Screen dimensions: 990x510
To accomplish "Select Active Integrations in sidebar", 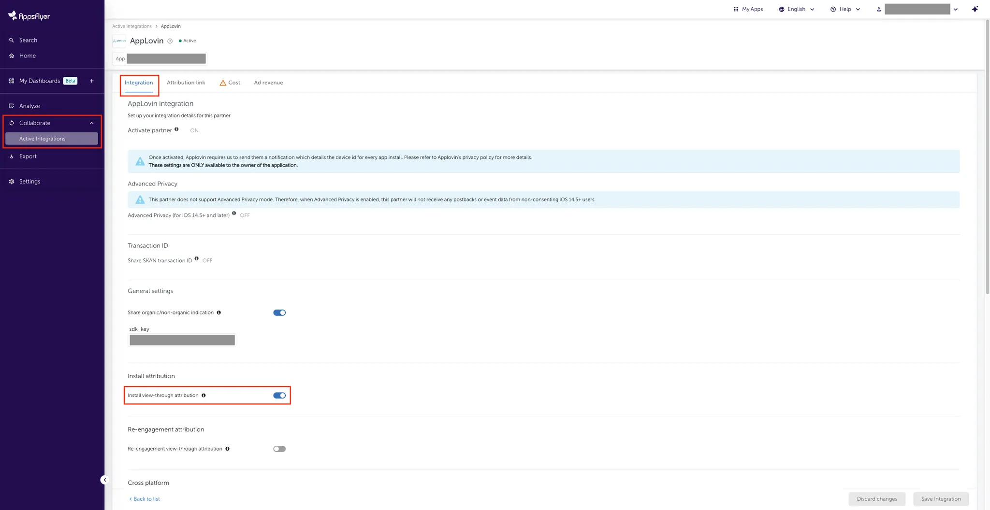I will coord(52,139).
